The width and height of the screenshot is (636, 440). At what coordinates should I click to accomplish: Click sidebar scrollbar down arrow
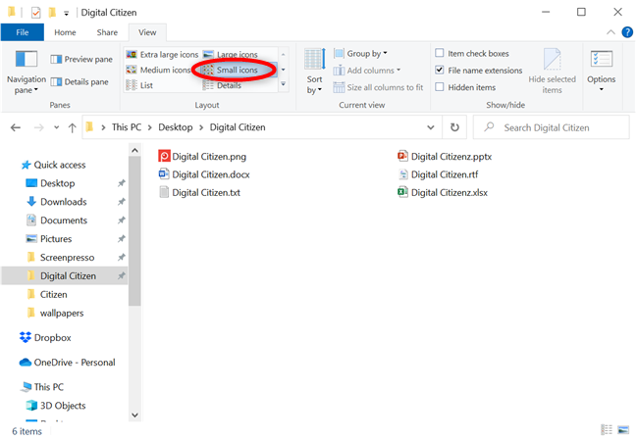(134, 416)
